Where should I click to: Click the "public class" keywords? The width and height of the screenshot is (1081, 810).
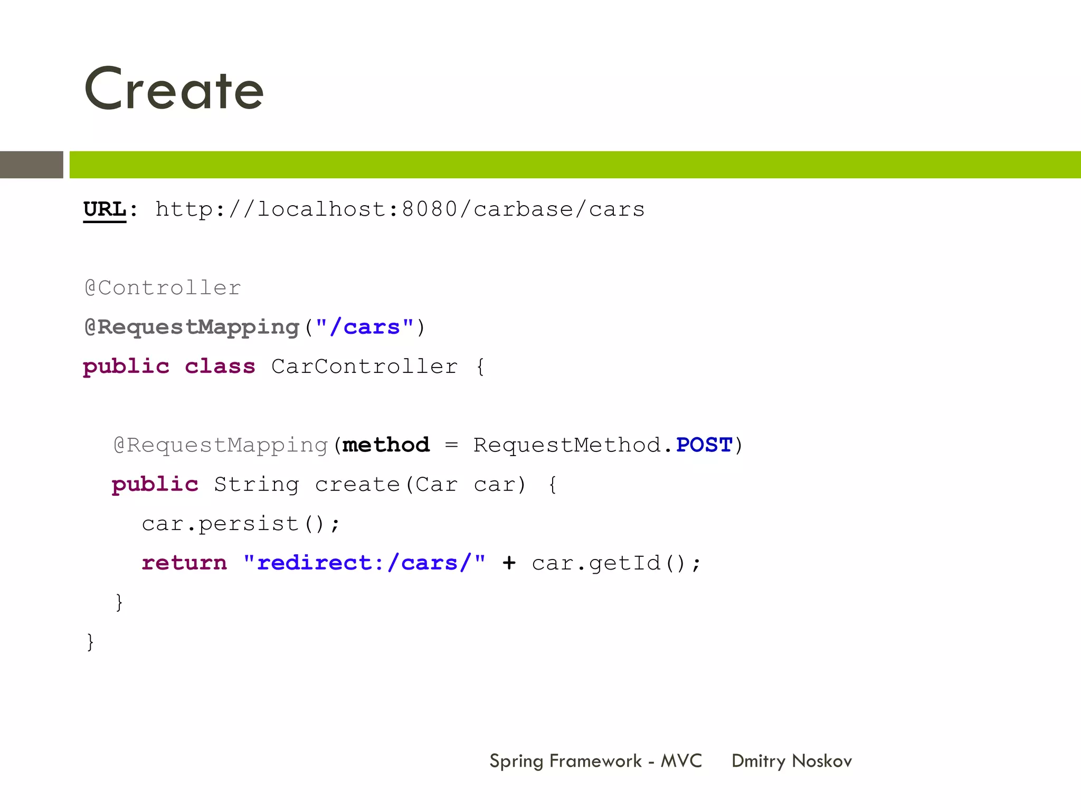[169, 367]
